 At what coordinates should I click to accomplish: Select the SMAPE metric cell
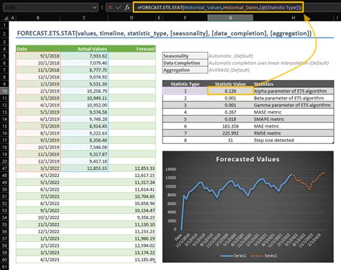pyautogui.click(x=294, y=119)
